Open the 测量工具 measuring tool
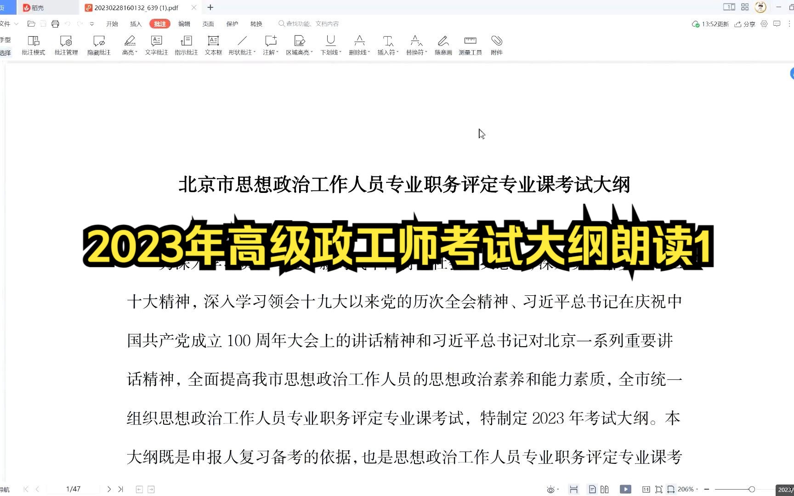Screen dimensions: 794x496 (470, 46)
